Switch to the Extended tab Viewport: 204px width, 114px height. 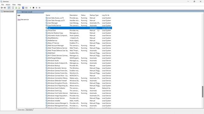[21, 110]
